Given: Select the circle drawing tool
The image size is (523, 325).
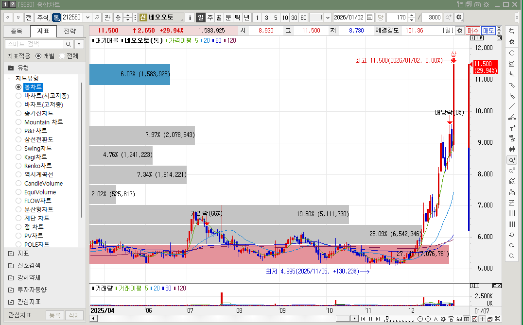Looking at the screenshot, I should coord(512,53).
